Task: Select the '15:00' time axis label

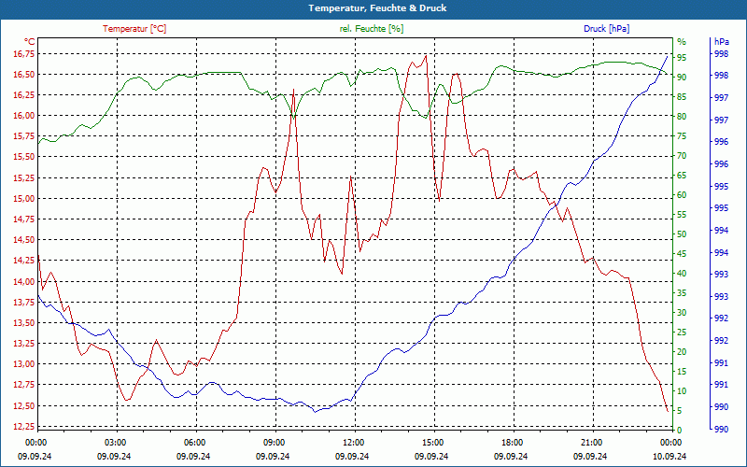Action: pyautogui.click(x=432, y=442)
